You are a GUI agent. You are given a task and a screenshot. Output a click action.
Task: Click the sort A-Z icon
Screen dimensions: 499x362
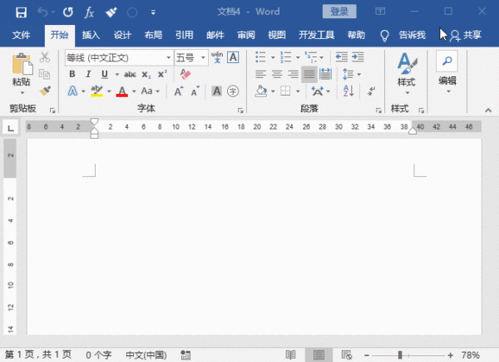pos(348,91)
